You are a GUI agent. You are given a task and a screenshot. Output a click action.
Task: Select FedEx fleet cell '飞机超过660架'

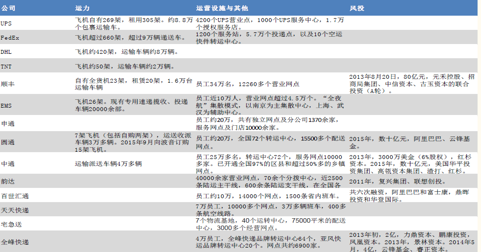pos(130,38)
